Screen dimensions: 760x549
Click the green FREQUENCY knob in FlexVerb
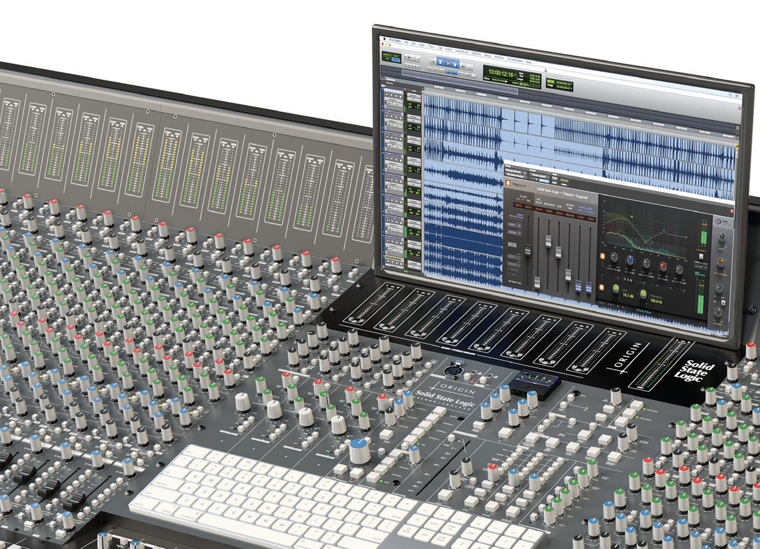click(x=643, y=294)
